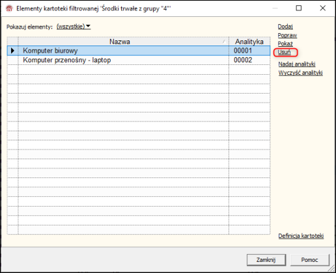
Task: Select the Komputer przenośny - laptop row
Action: pos(139,60)
